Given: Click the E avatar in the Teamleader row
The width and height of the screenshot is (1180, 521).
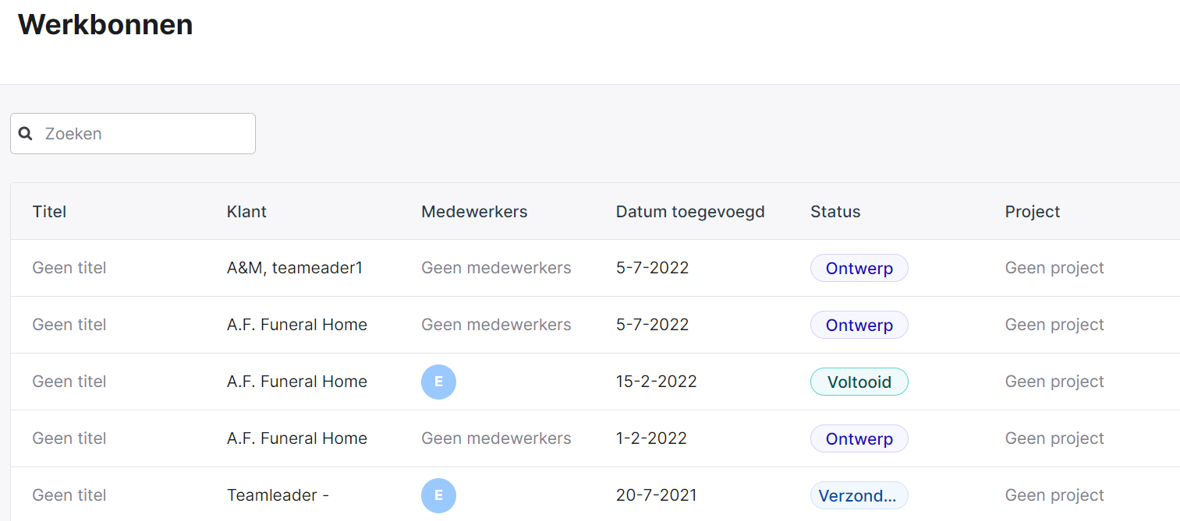Looking at the screenshot, I should click(x=438, y=495).
